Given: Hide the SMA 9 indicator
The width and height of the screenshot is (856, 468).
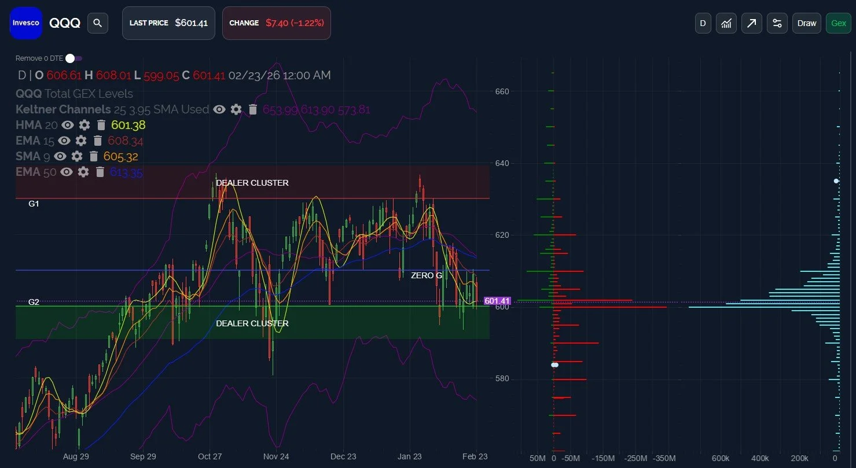Looking at the screenshot, I should pyautogui.click(x=60, y=156).
